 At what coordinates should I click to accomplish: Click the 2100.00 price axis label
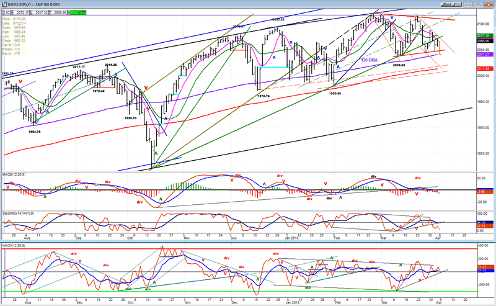[483, 24]
